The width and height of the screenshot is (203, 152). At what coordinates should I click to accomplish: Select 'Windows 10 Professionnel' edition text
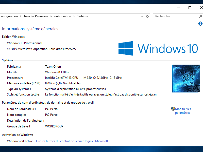pos(25,43)
